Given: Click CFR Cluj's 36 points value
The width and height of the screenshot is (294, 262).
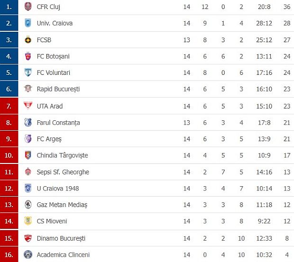Looking at the screenshot, I should (287, 7).
